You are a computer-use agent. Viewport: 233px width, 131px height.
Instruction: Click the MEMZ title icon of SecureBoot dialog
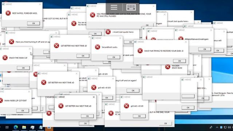click(93, 38)
